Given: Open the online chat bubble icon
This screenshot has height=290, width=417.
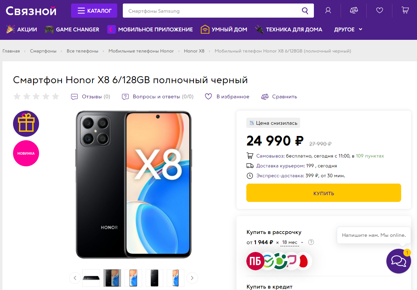Looking at the screenshot, I should click(x=398, y=261).
